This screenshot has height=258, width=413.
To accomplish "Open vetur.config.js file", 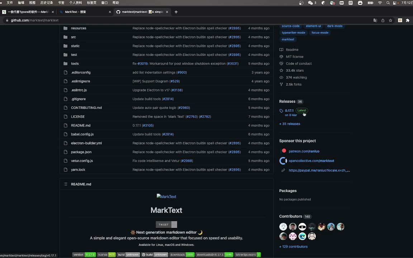I will [82, 161].
